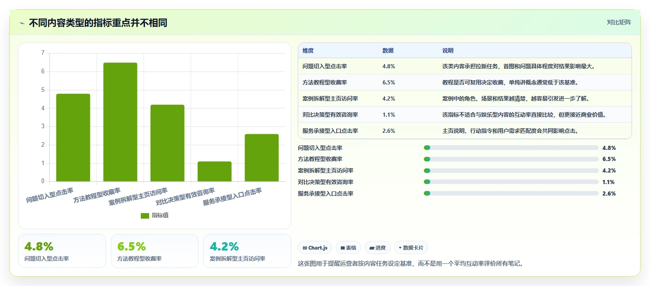Open the 4.2% 案例拆解型主页访问率 stat card

click(x=247, y=251)
